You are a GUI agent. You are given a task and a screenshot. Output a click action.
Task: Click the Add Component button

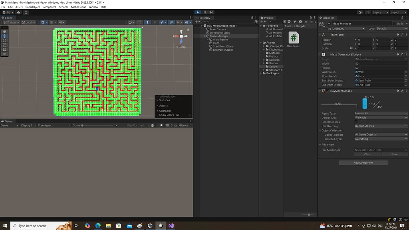[363, 163]
